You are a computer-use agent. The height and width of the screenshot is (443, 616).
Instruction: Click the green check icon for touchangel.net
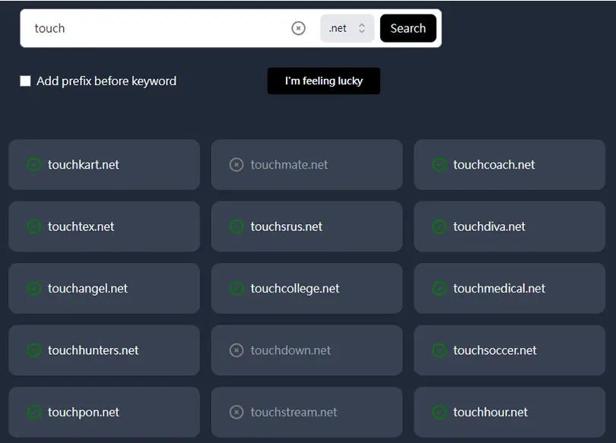pos(33,289)
